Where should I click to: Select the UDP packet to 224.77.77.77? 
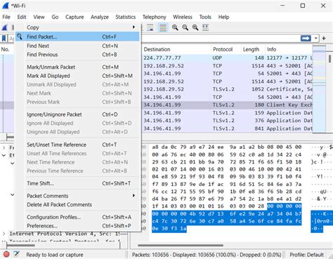(x=227, y=58)
